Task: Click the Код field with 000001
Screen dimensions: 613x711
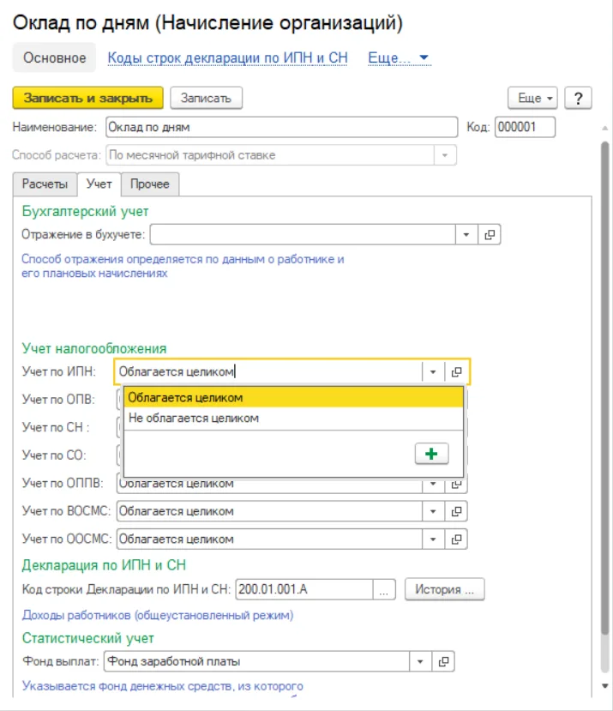Action: [525, 127]
